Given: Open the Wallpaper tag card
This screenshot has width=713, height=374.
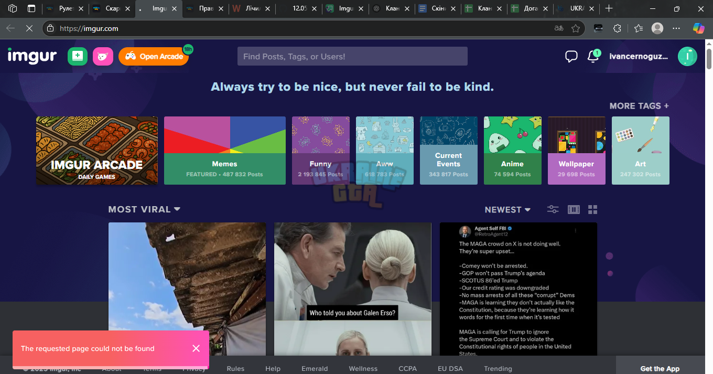Looking at the screenshot, I should 577,151.
